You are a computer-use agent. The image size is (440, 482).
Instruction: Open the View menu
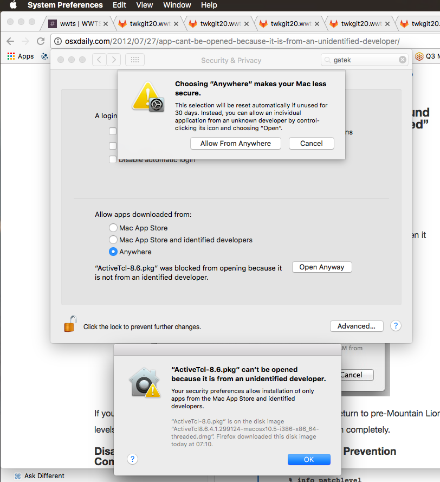(145, 5)
